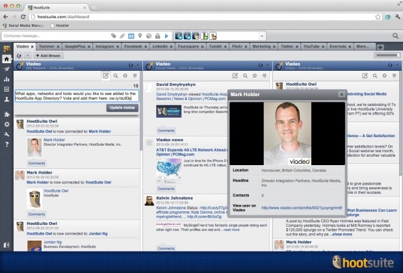
Task: Refresh the Smart News stream
Action: [261, 65]
